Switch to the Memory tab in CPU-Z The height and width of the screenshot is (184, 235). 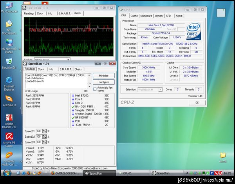tap(159, 16)
